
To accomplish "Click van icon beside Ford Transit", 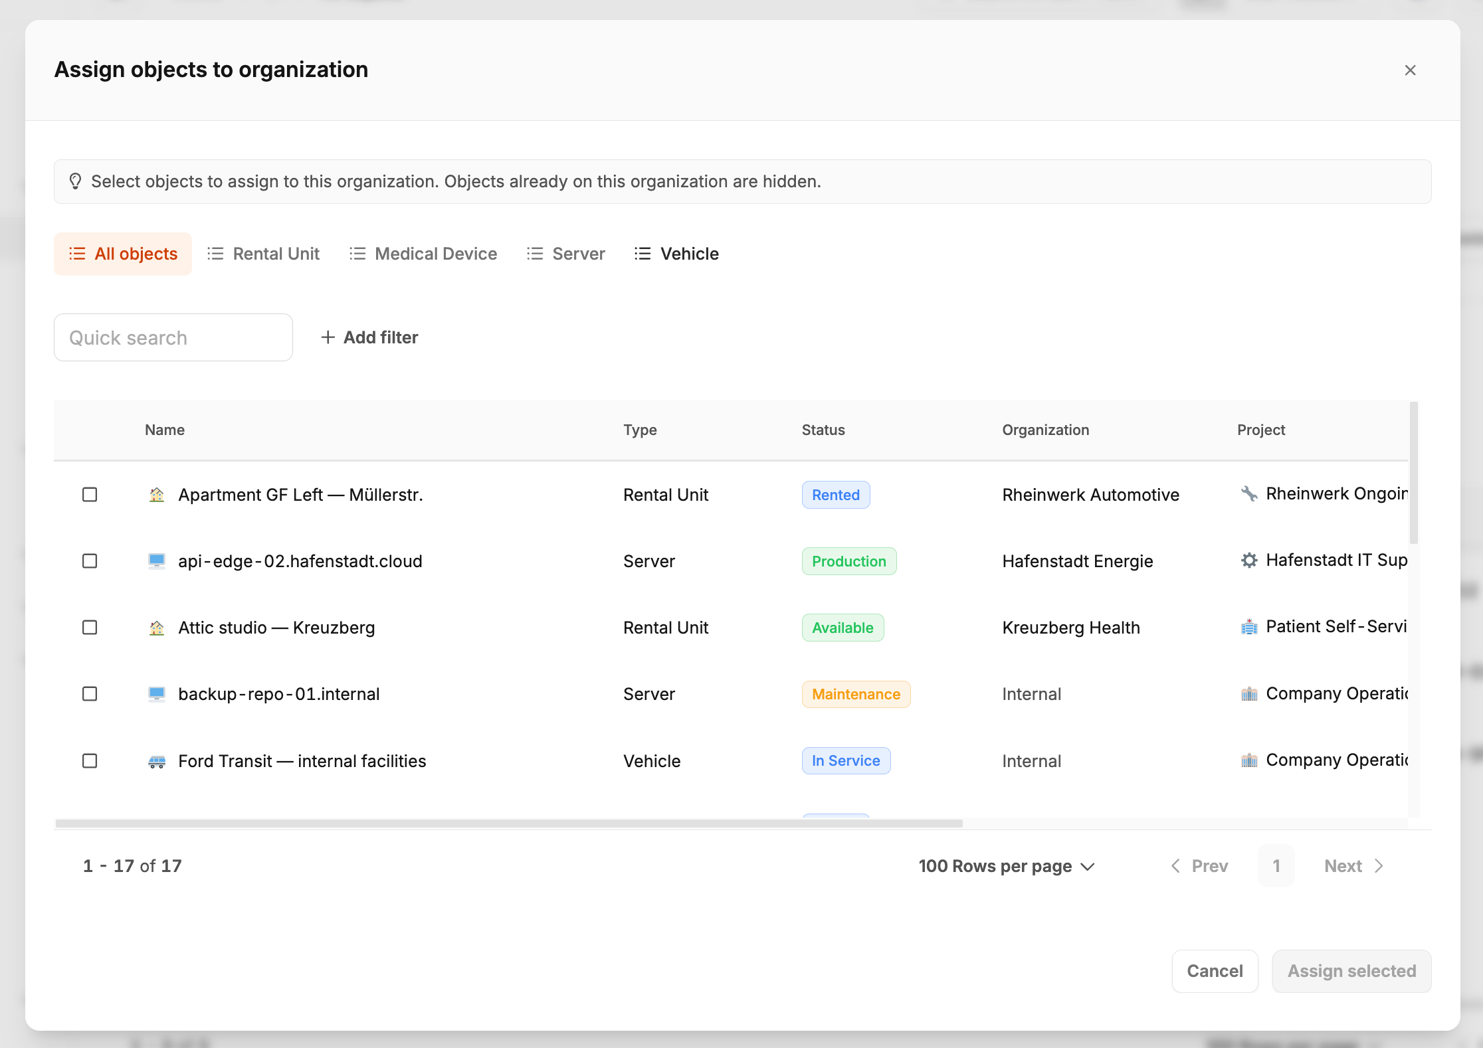I will click(157, 761).
